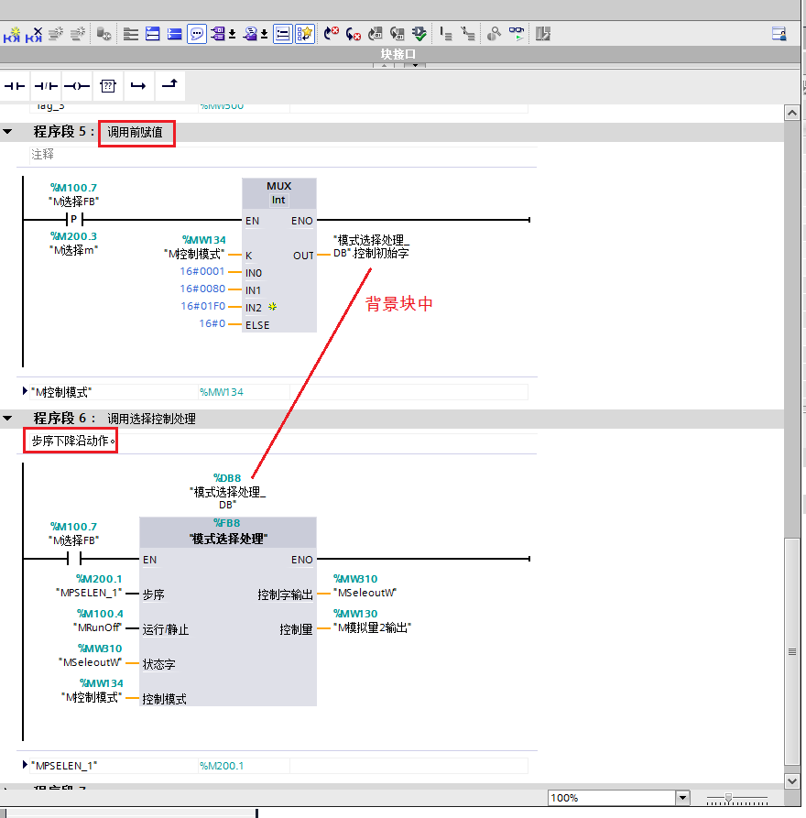Click the 块接口 block interface bar
This screenshot has height=818, width=806.
tap(400, 54)
